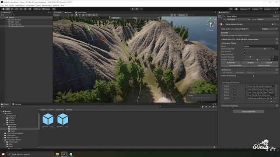
Task: Click the scene orientation gizmo
Action: [211, 23]
